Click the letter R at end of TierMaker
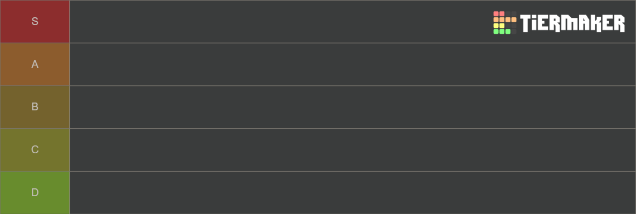 point(619,23)
